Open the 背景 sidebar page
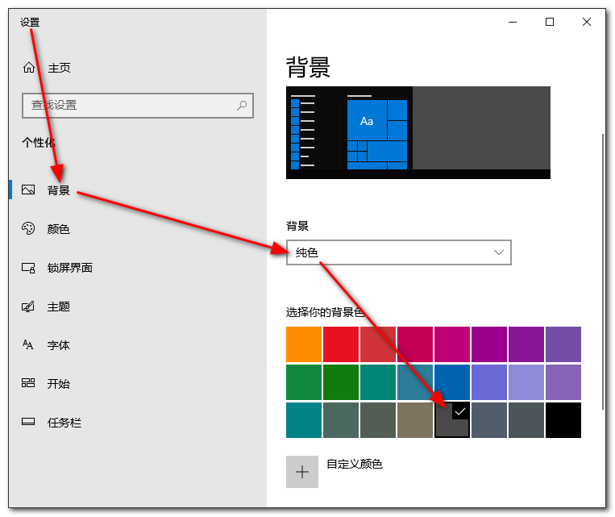Viewport: 615px width, 517px height. pos(59,190)
